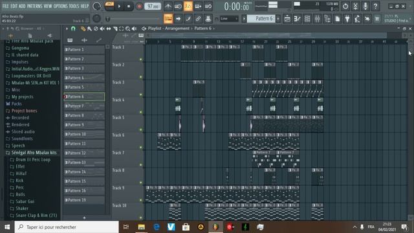Click the one-click audio recording mic icon
The height and width of the screenshot is (233, 414).
(x=365, y=6)
